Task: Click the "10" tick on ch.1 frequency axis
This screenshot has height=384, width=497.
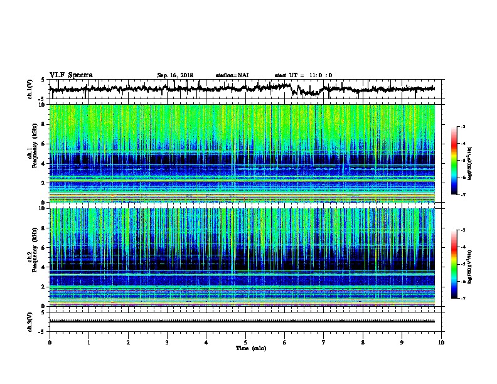Action: tap(42, 105)
